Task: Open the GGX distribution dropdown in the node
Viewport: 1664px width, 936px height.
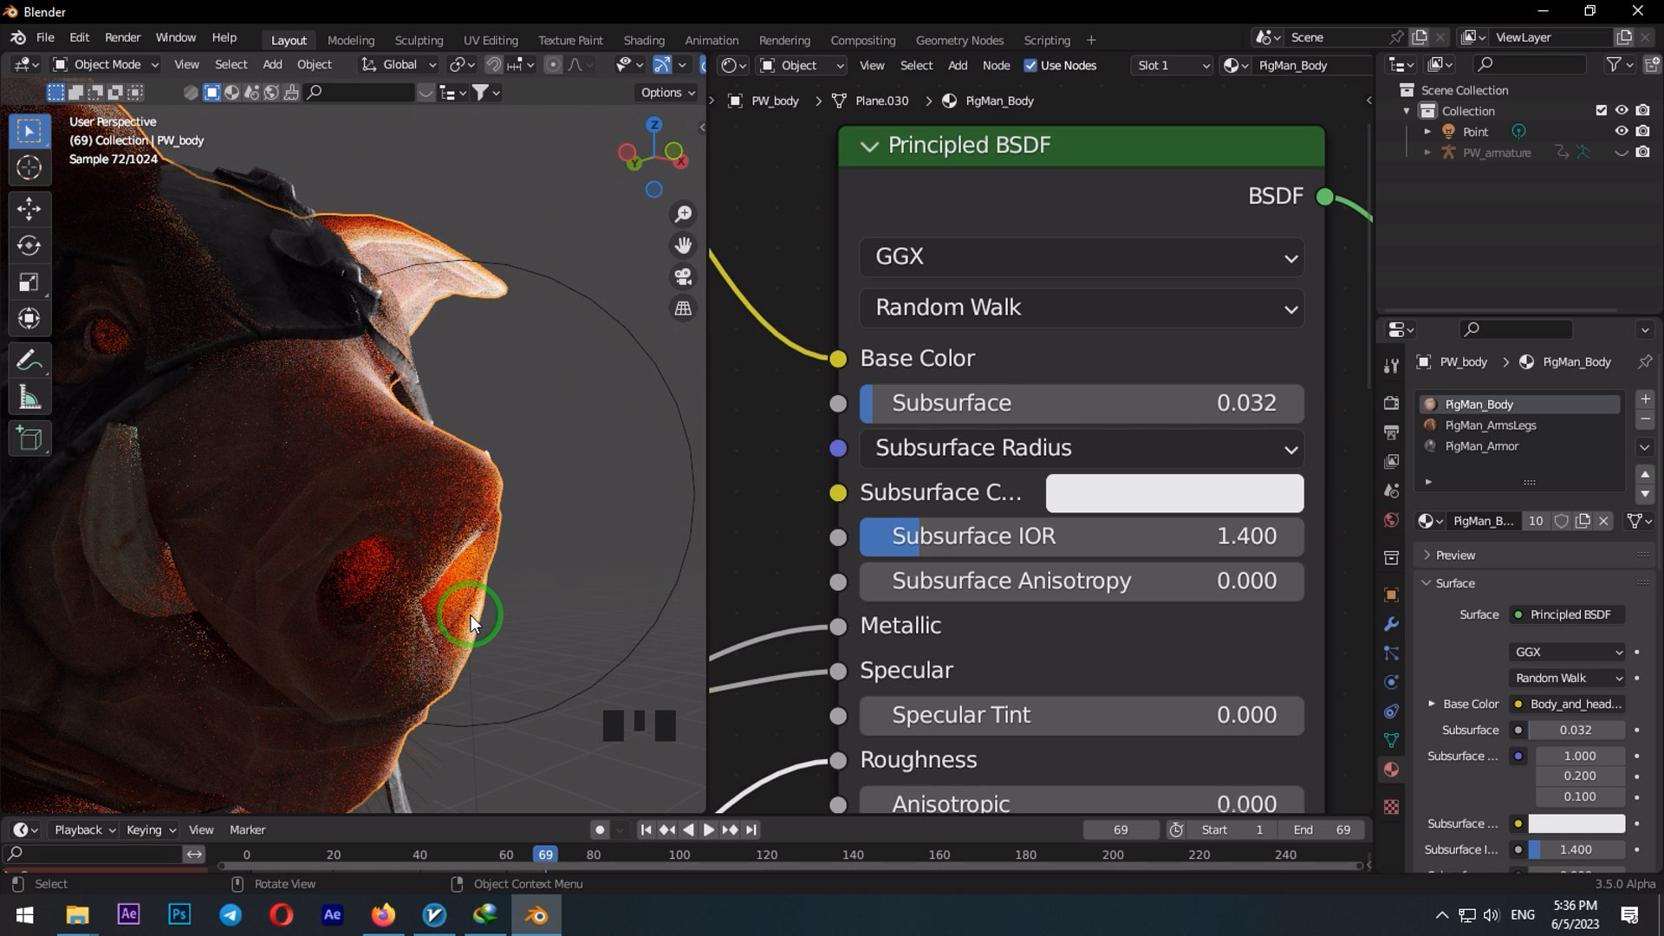Action: tap(1081, 257)
